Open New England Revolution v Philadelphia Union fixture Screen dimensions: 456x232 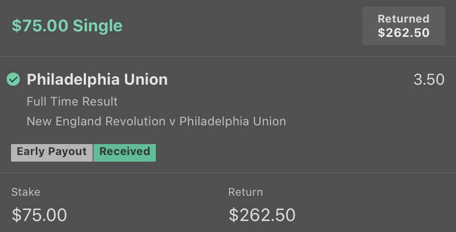coord(156,121)
